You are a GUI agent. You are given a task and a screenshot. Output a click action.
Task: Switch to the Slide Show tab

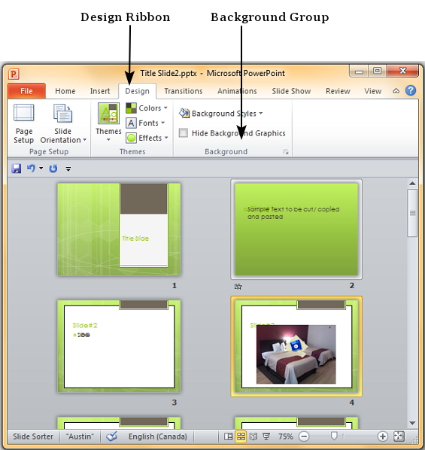291,91
